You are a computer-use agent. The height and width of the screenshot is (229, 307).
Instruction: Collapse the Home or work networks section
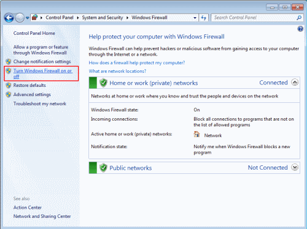tap(295, 83)
